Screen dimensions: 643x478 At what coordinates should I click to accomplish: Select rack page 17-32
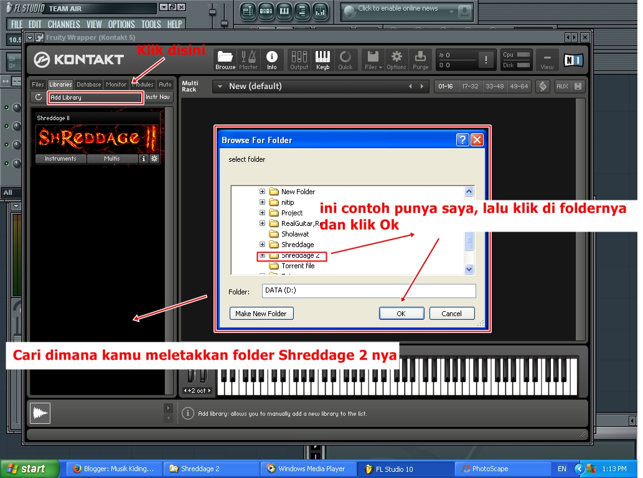coord(470,87)
